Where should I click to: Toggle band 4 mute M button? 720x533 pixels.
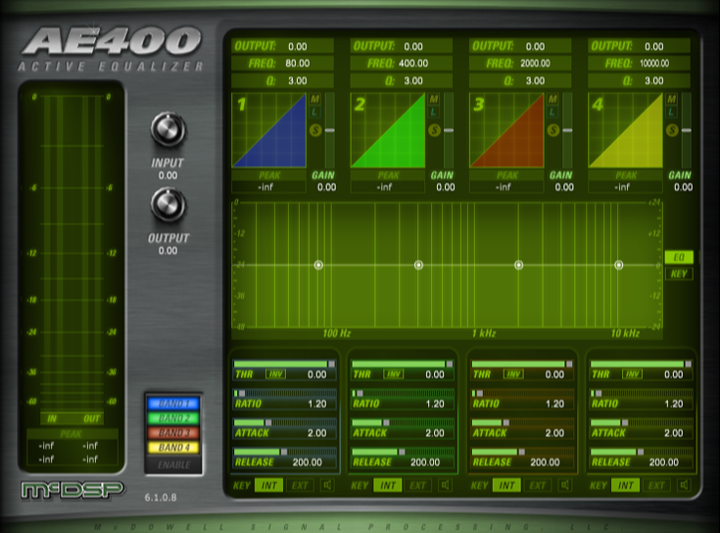point(672,99)
